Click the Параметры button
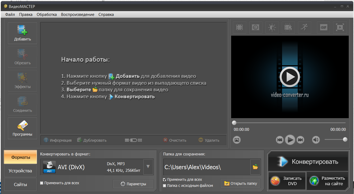The width and height of the screenshot is (354, 194). click(133, 184)
